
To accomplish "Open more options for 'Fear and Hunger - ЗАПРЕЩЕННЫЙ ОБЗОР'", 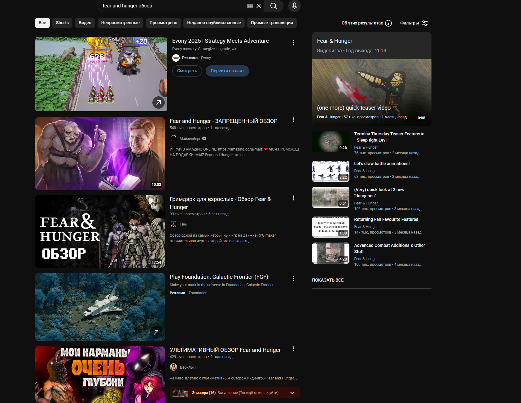I will (294, 120).
